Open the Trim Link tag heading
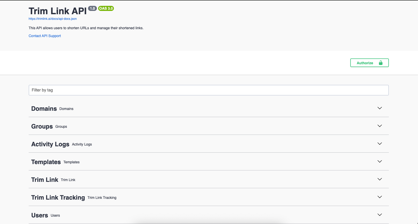This screenshot has height=224, width=418. coord(45,180)
